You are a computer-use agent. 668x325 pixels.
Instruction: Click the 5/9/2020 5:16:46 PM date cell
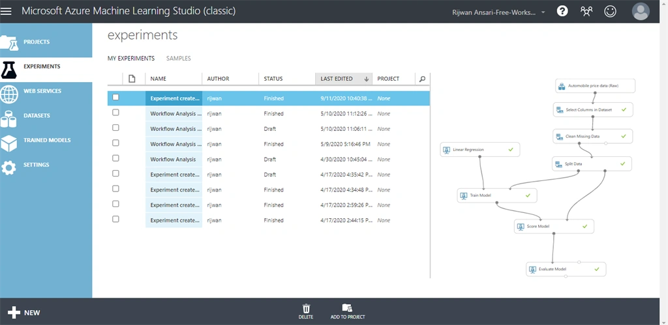tap(345, 144)
